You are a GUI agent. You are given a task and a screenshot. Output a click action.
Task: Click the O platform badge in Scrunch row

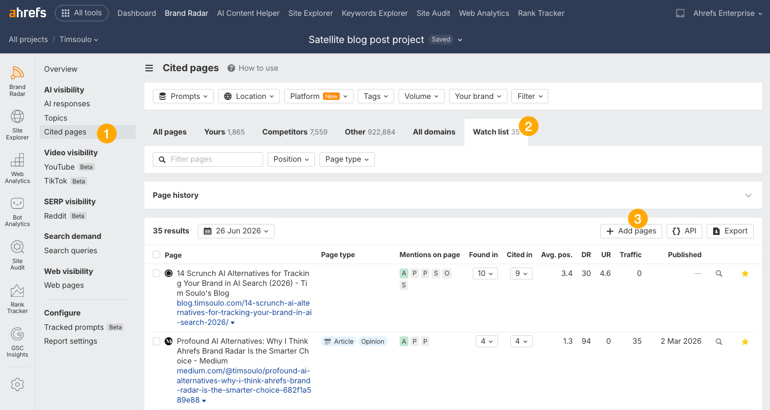tap(447, 273)
